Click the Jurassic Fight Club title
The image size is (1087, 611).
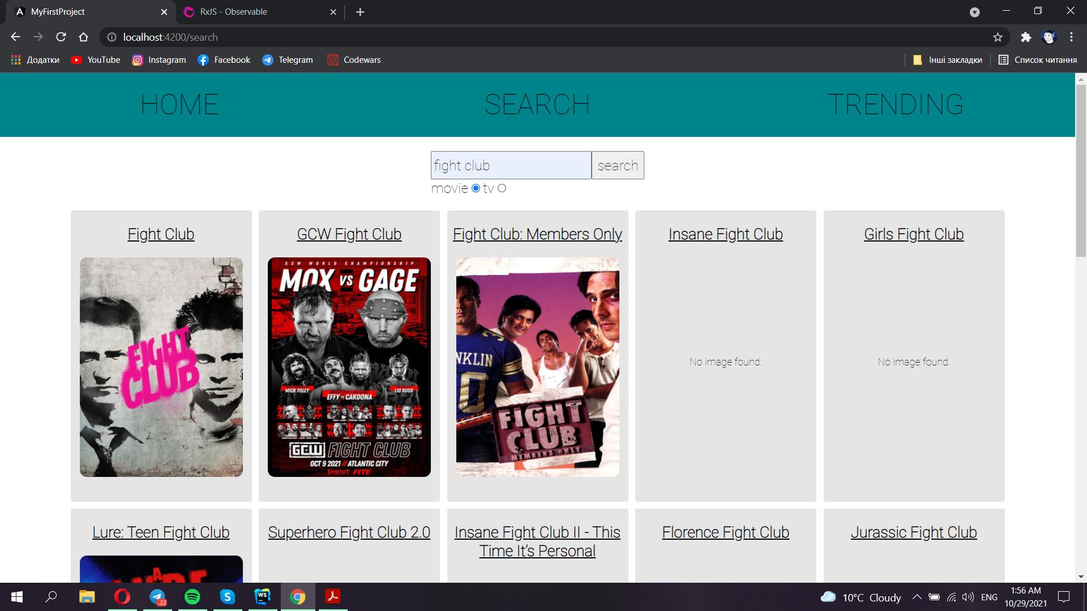pos(914,532)
